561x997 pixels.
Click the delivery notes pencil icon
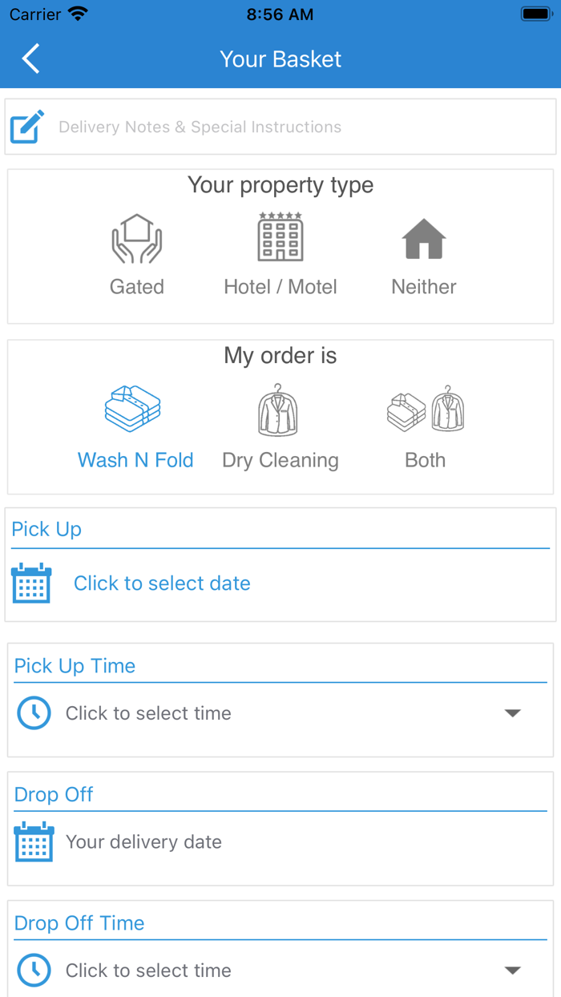(x=26, y=126)
